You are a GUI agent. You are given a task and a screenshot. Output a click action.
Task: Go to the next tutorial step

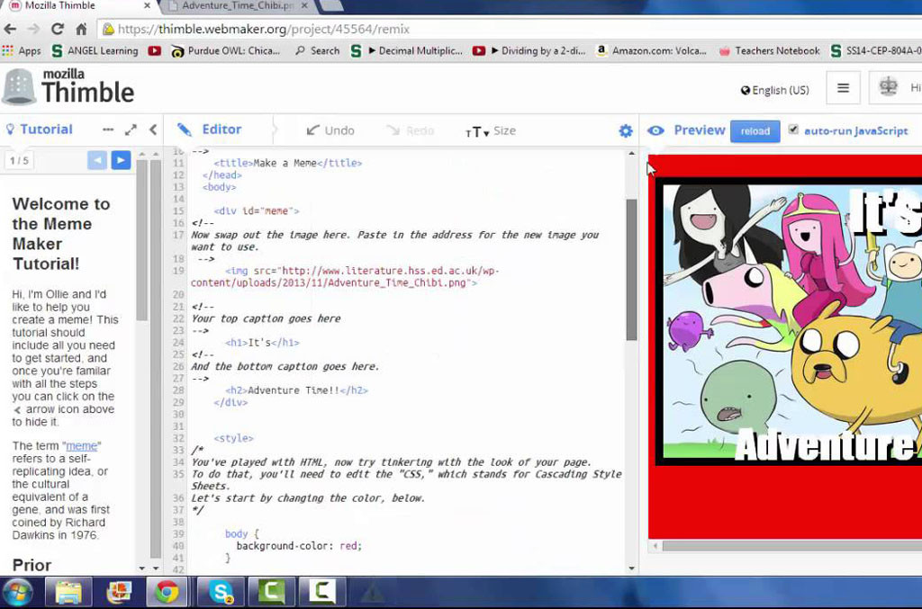(121, 160)
